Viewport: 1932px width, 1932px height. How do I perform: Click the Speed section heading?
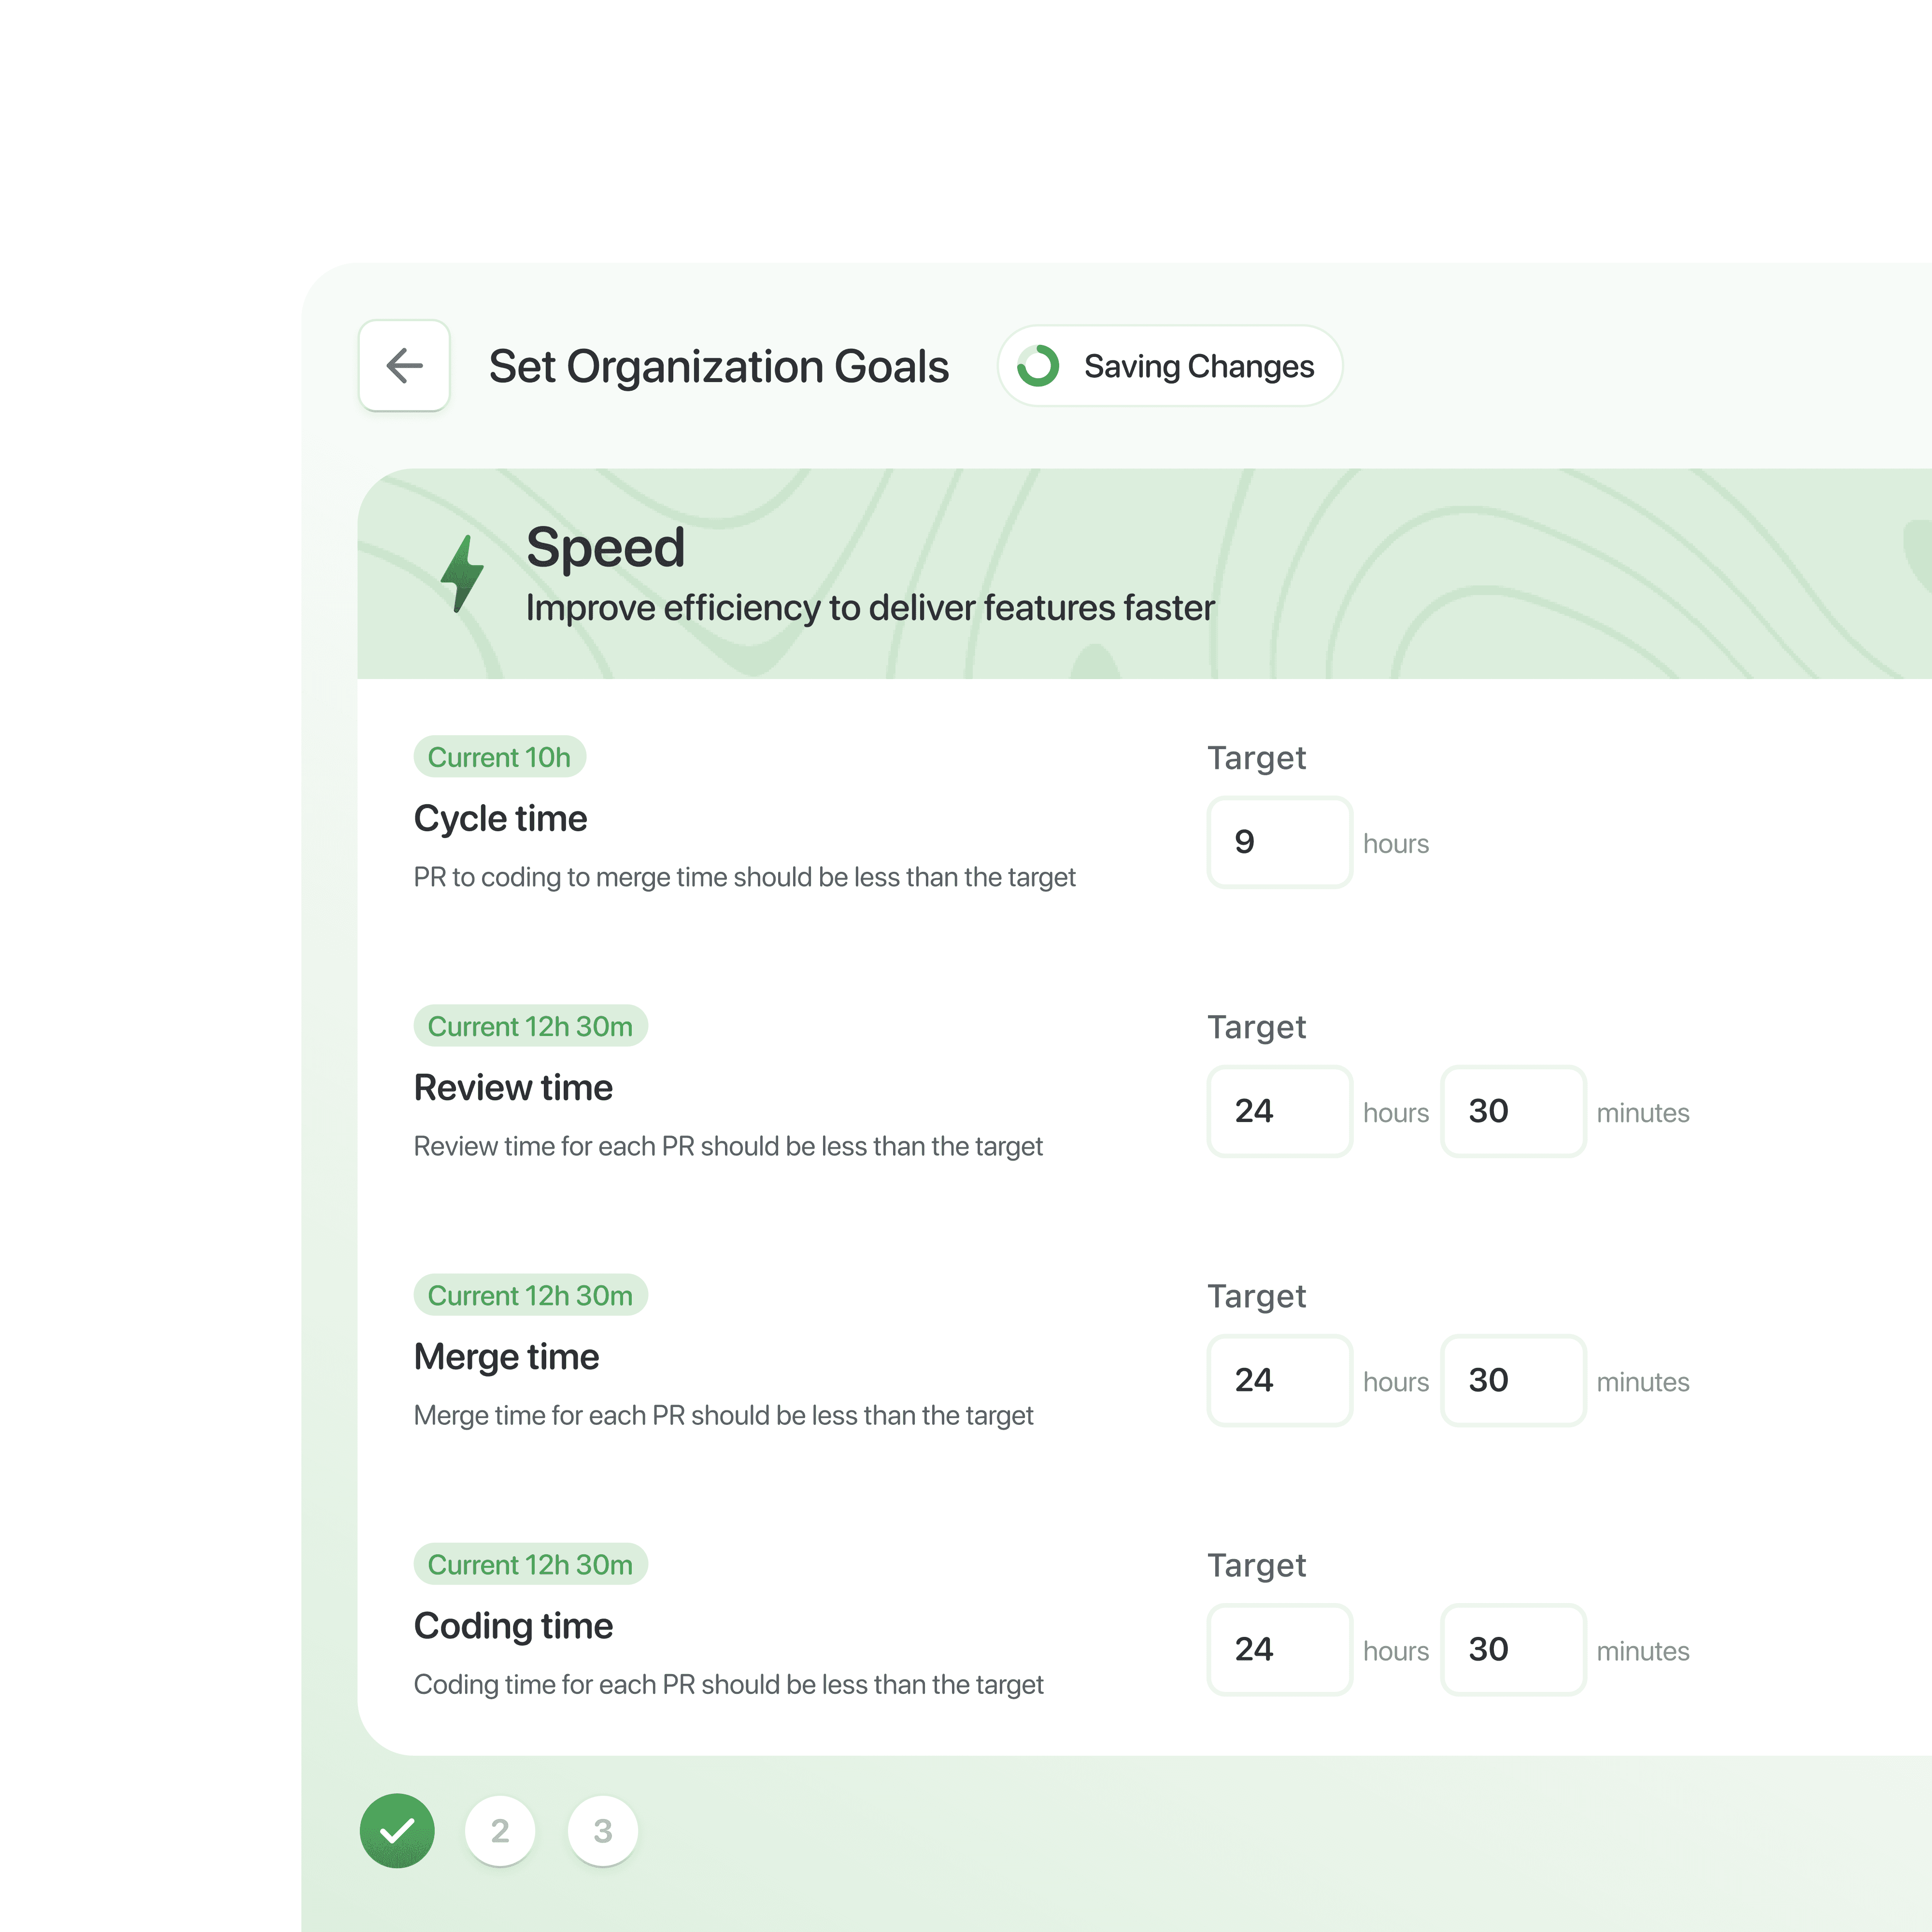(x=605, y=548)
